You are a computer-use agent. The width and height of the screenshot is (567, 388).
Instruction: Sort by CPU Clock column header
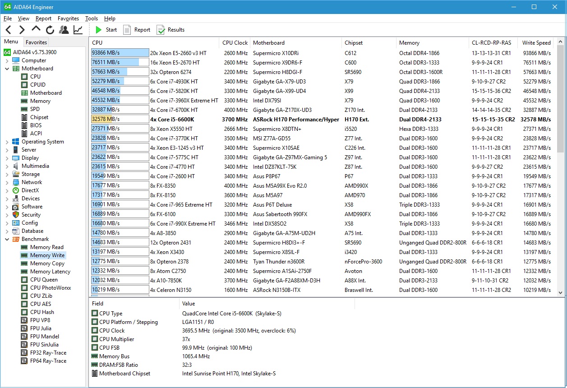click(235, 43)
